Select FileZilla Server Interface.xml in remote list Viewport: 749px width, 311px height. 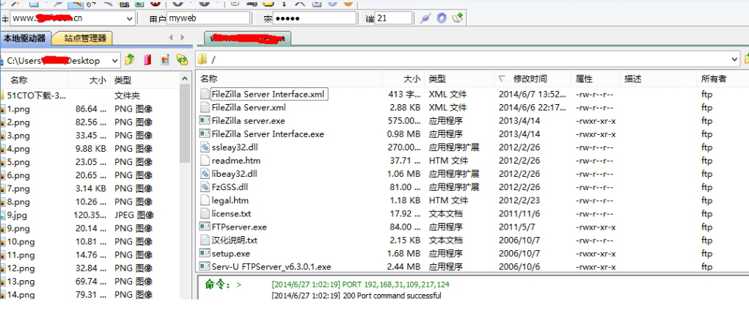[268, 94]
